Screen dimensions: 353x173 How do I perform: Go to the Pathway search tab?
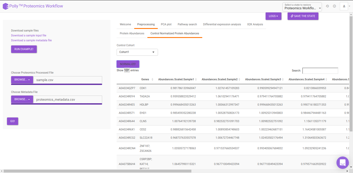(187, 25)
